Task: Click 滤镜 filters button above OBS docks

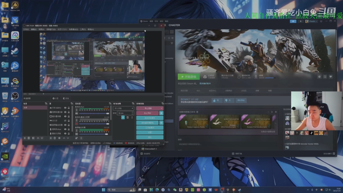Action: click(x=66, y=99)
